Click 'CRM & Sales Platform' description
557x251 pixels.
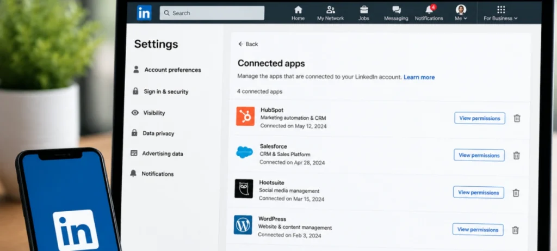[285, 154]
